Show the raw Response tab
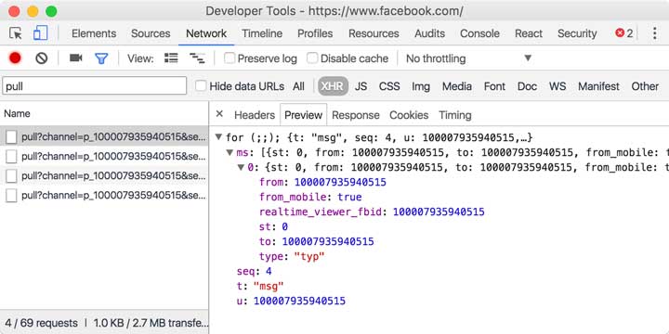The height and width of the screenshot is (334, 669). [x=356, y=115]
